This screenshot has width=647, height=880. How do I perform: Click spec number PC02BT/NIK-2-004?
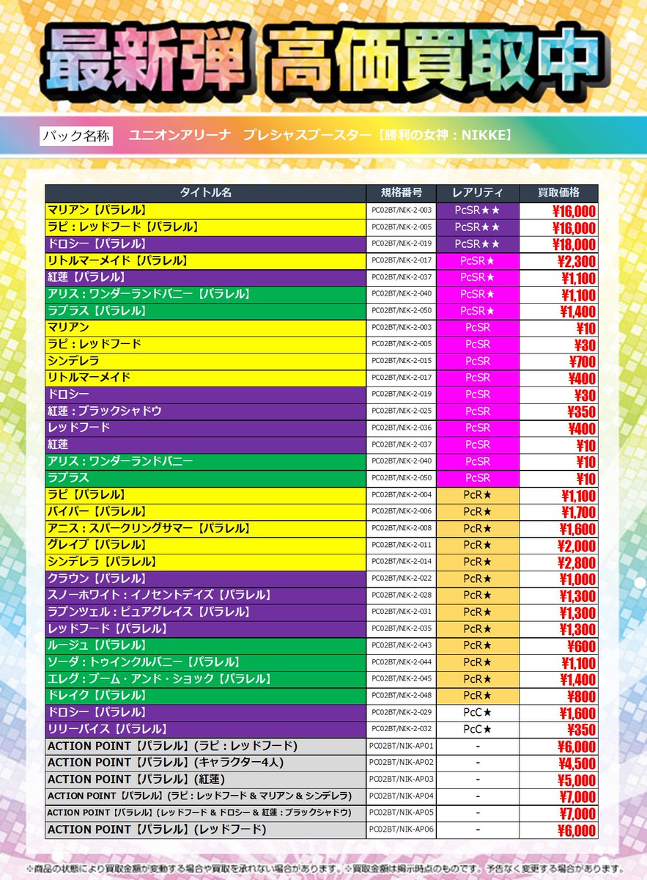(x=402, y=496)
